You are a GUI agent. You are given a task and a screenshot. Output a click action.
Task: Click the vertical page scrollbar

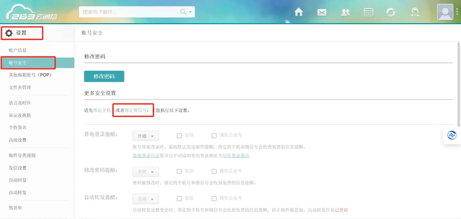coord(459,84)
